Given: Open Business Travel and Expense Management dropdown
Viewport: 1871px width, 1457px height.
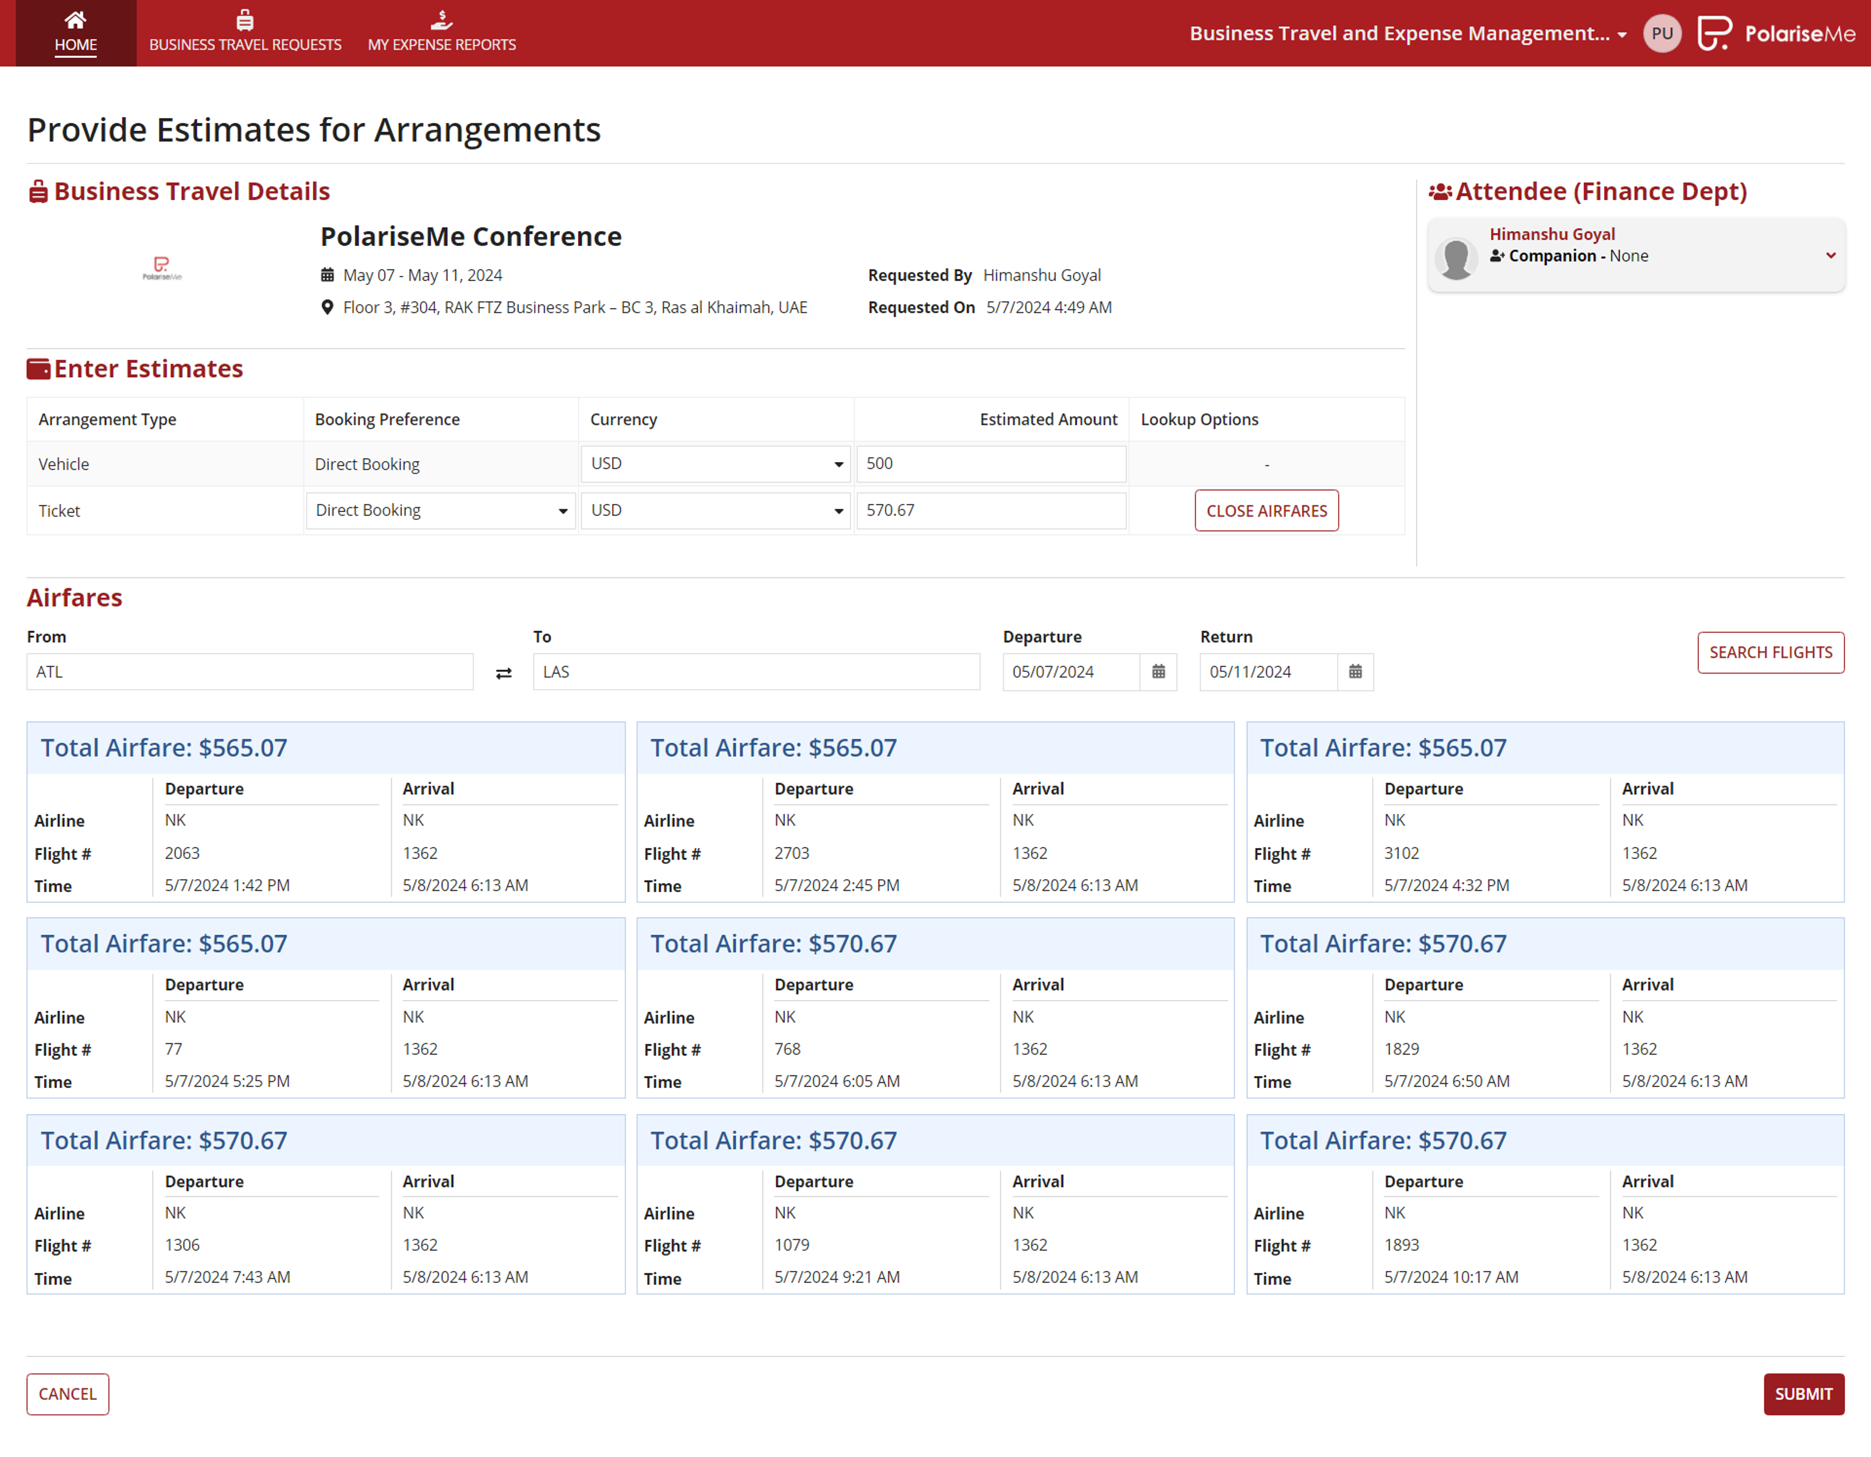Looking at the screenshot, I should click(x=1408, y=34).
